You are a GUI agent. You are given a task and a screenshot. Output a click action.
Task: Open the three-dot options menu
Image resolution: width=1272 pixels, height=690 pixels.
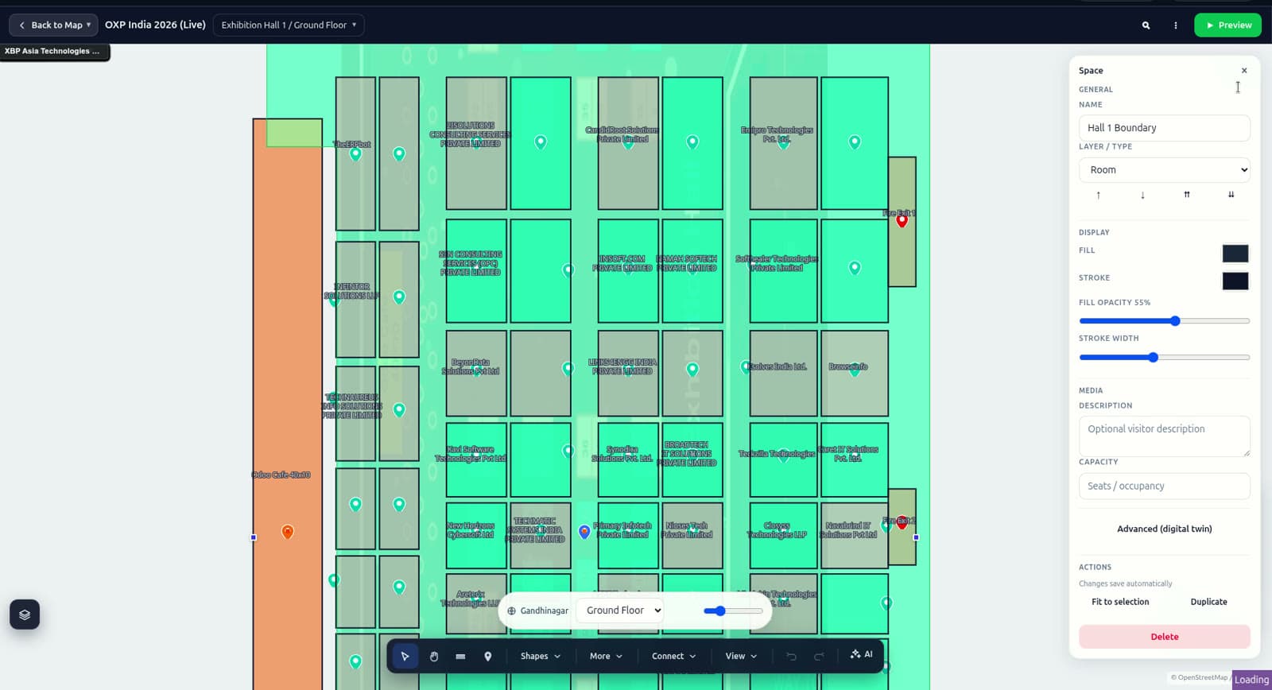[1176, 25]
